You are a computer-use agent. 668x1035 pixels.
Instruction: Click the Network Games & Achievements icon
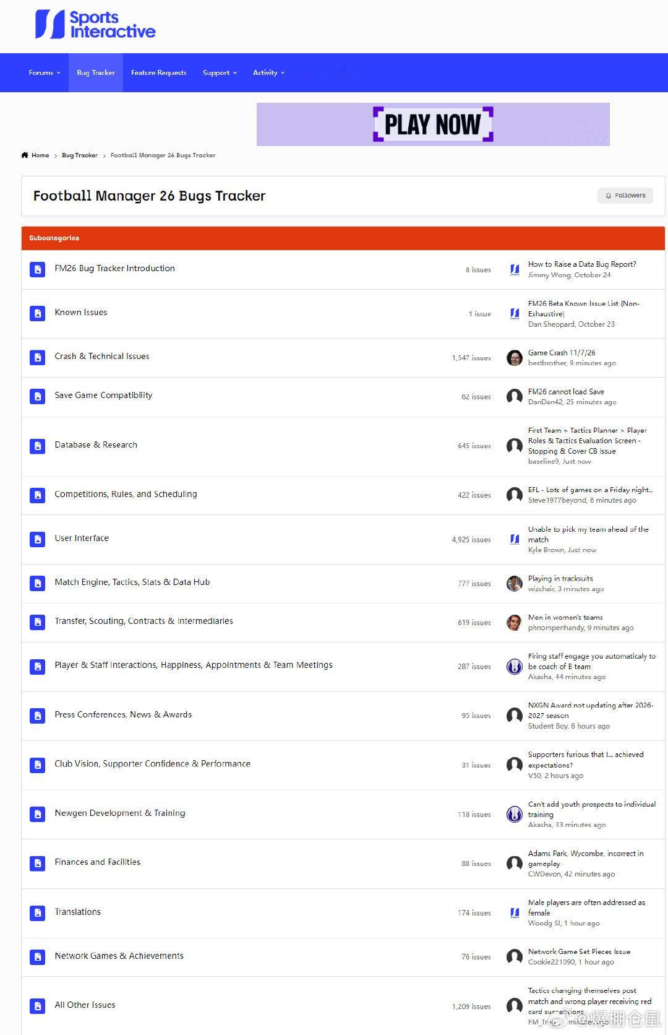click(x=38, y=957)
